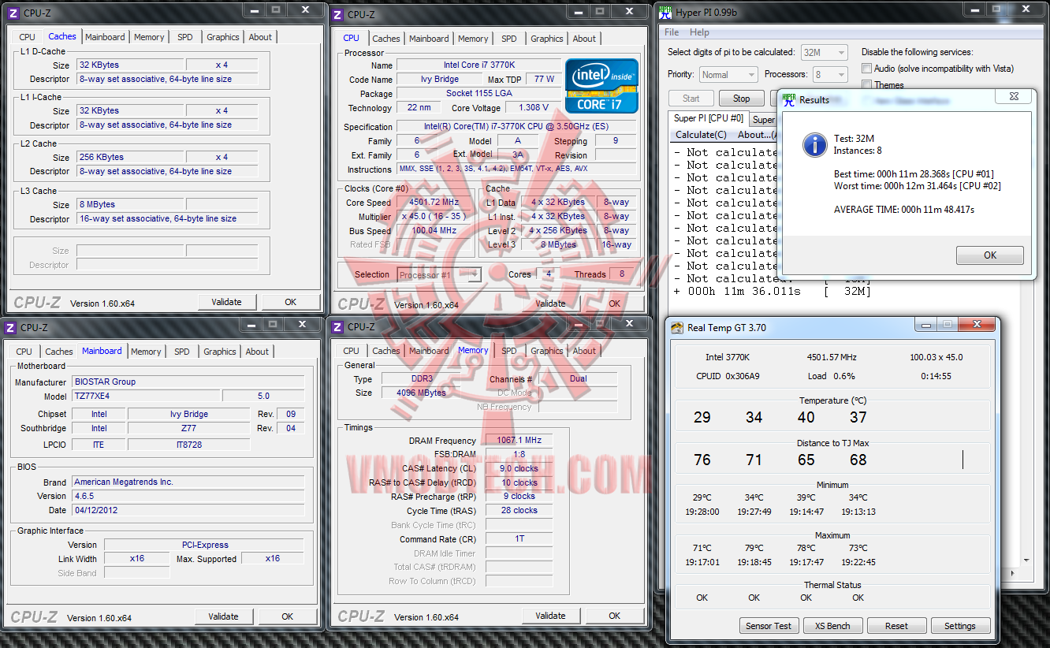This screenshot has width=1050, height=648.
Task: Click the BIOS Date value '04/12/2012'
Action: click(188, 510)
